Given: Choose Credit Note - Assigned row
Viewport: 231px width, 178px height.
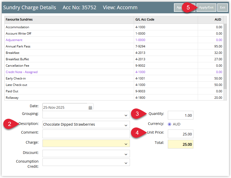Looking at the screenshot, I should click(x=114, y=72).
